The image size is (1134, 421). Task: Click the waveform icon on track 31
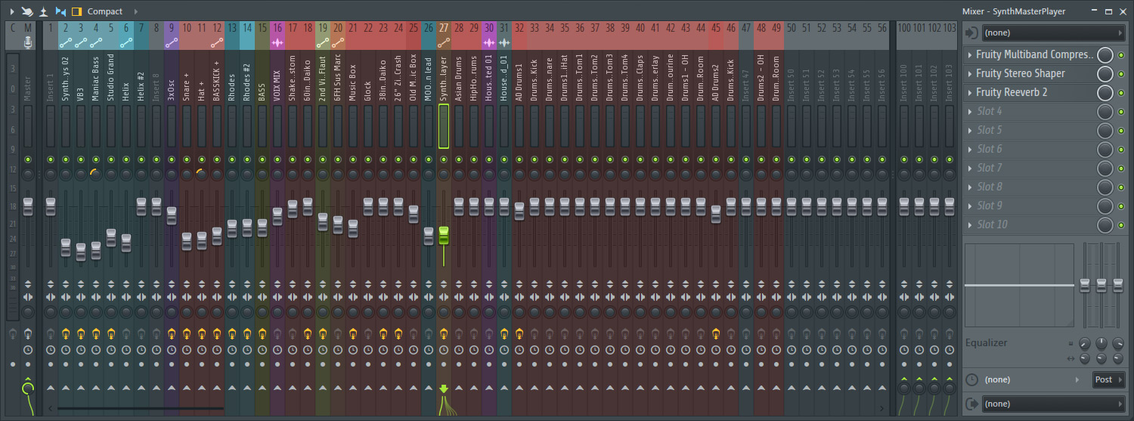[x=504, y=43]
